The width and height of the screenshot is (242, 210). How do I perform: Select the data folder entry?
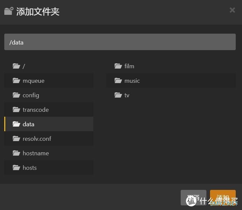(x=29, y=124)
